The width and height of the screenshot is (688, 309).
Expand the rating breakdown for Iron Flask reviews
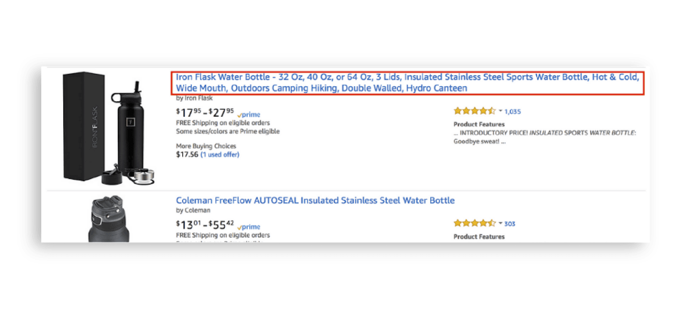tap(499, 111)
